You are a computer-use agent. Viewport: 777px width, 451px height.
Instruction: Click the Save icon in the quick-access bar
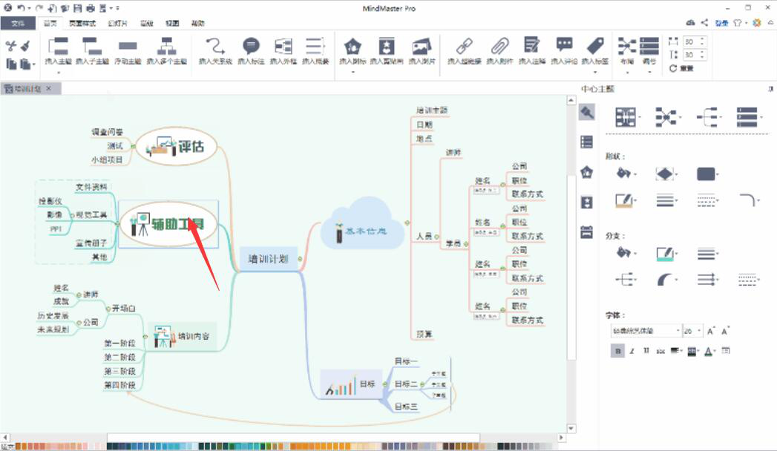pyautogui.click(x=78, y=8)
